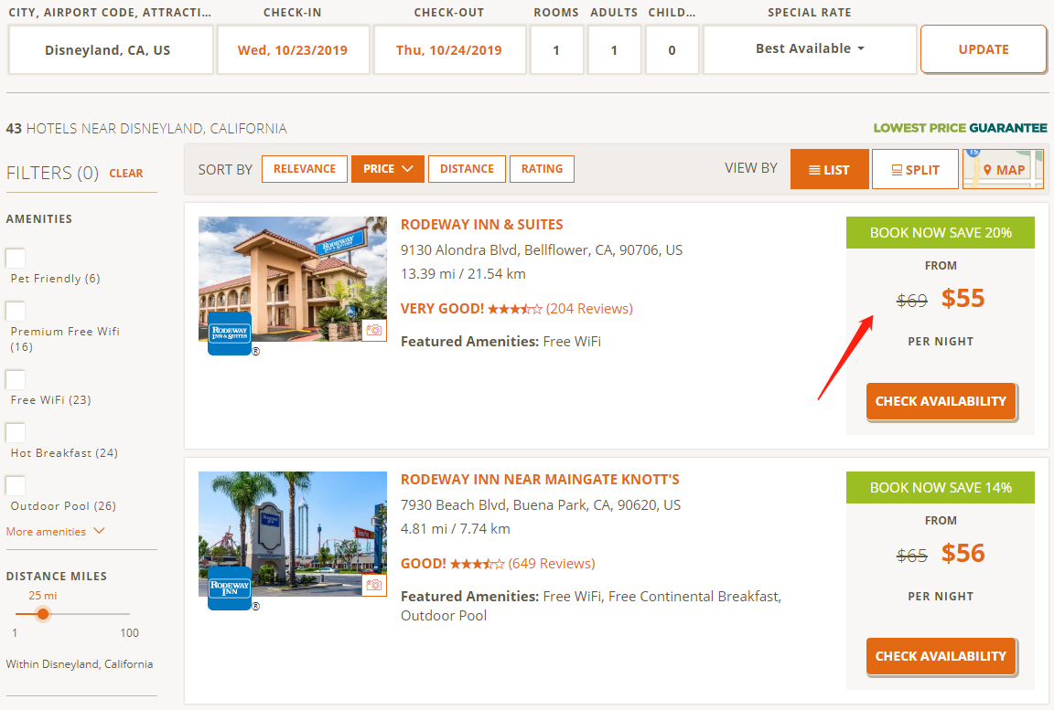Viewport: 1054px width, 710px height.
Task: Switch to Split view
Action: pyautogui.click(x=915, y=169)
